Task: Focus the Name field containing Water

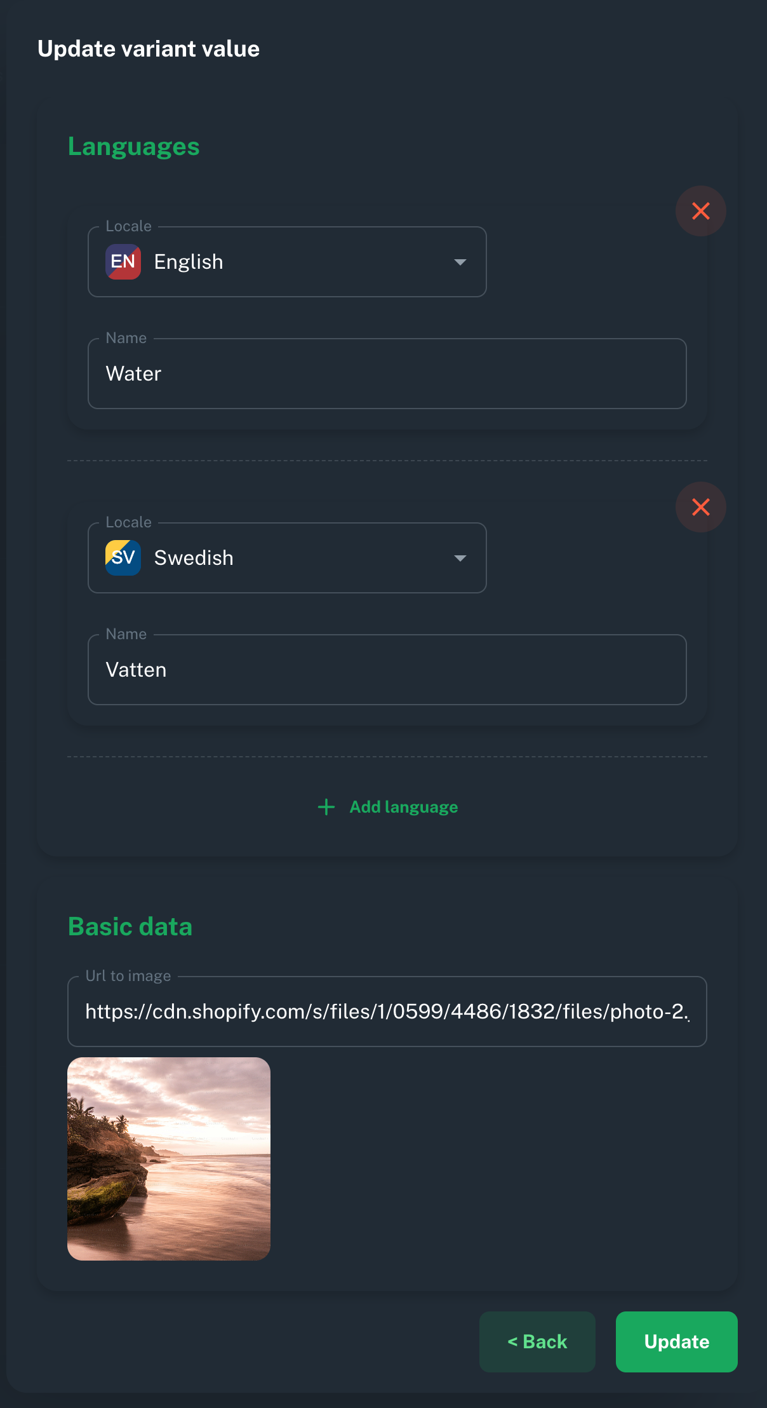Action: 387,374
